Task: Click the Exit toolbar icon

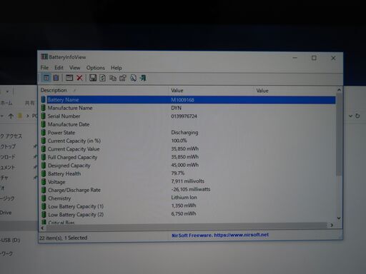Action: (143, 78)
